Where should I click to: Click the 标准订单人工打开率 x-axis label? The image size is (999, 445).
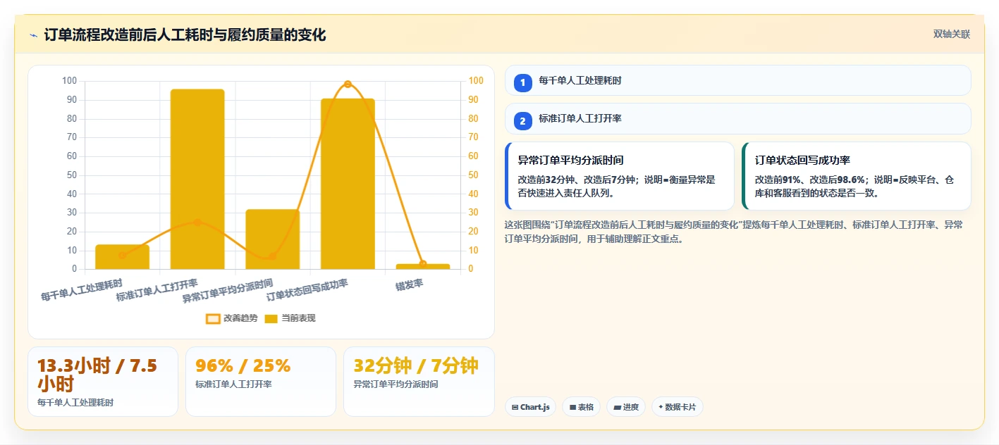coord(157,290)
